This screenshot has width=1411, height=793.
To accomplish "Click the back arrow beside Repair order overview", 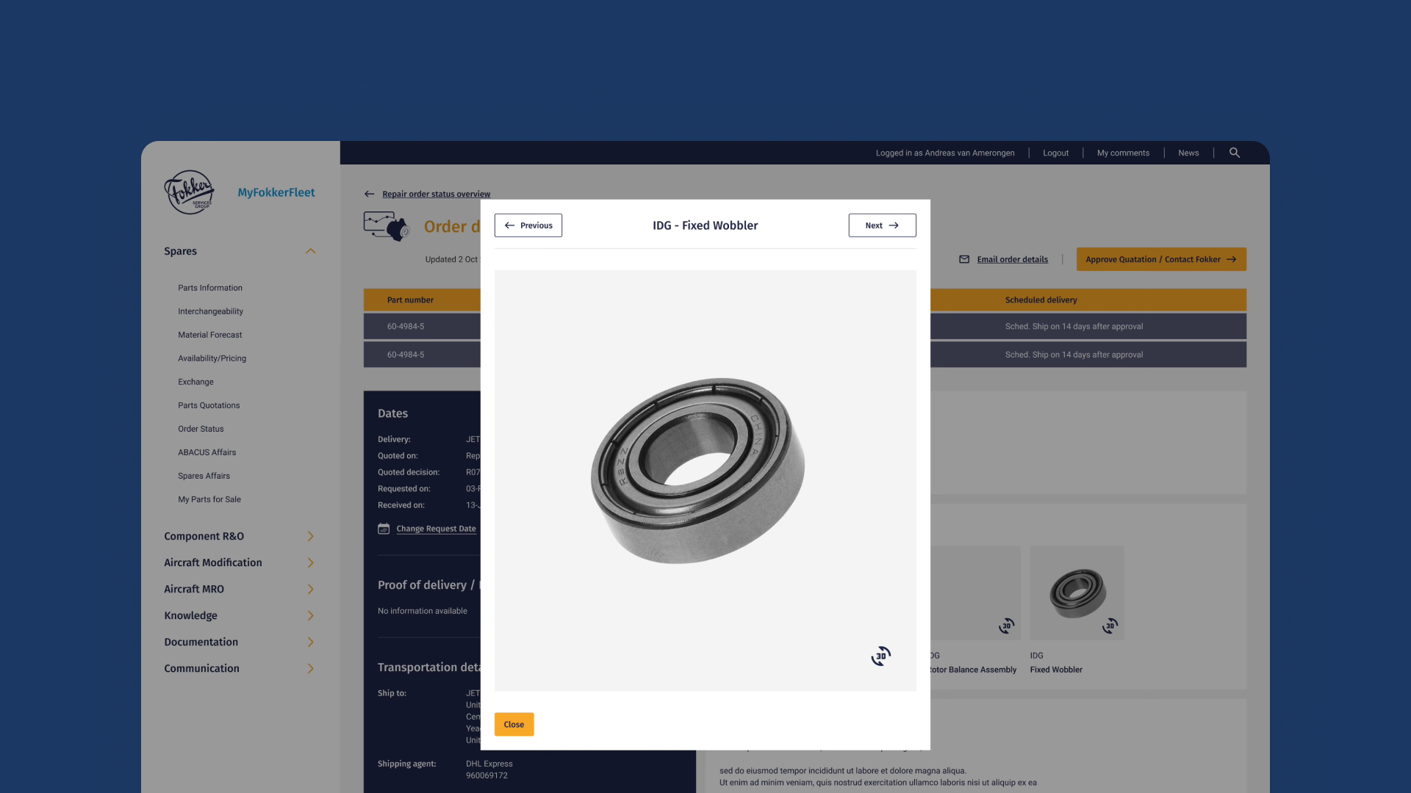I will click(x=370, y=194).
